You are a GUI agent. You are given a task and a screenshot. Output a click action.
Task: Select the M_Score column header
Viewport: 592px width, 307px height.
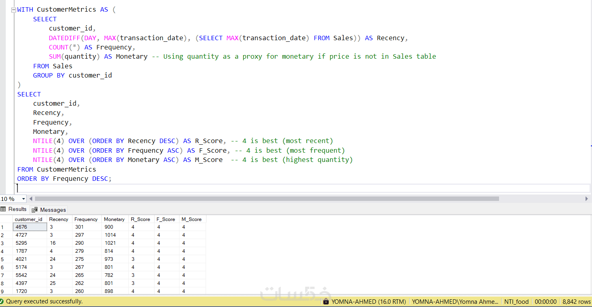coord(192,219)
